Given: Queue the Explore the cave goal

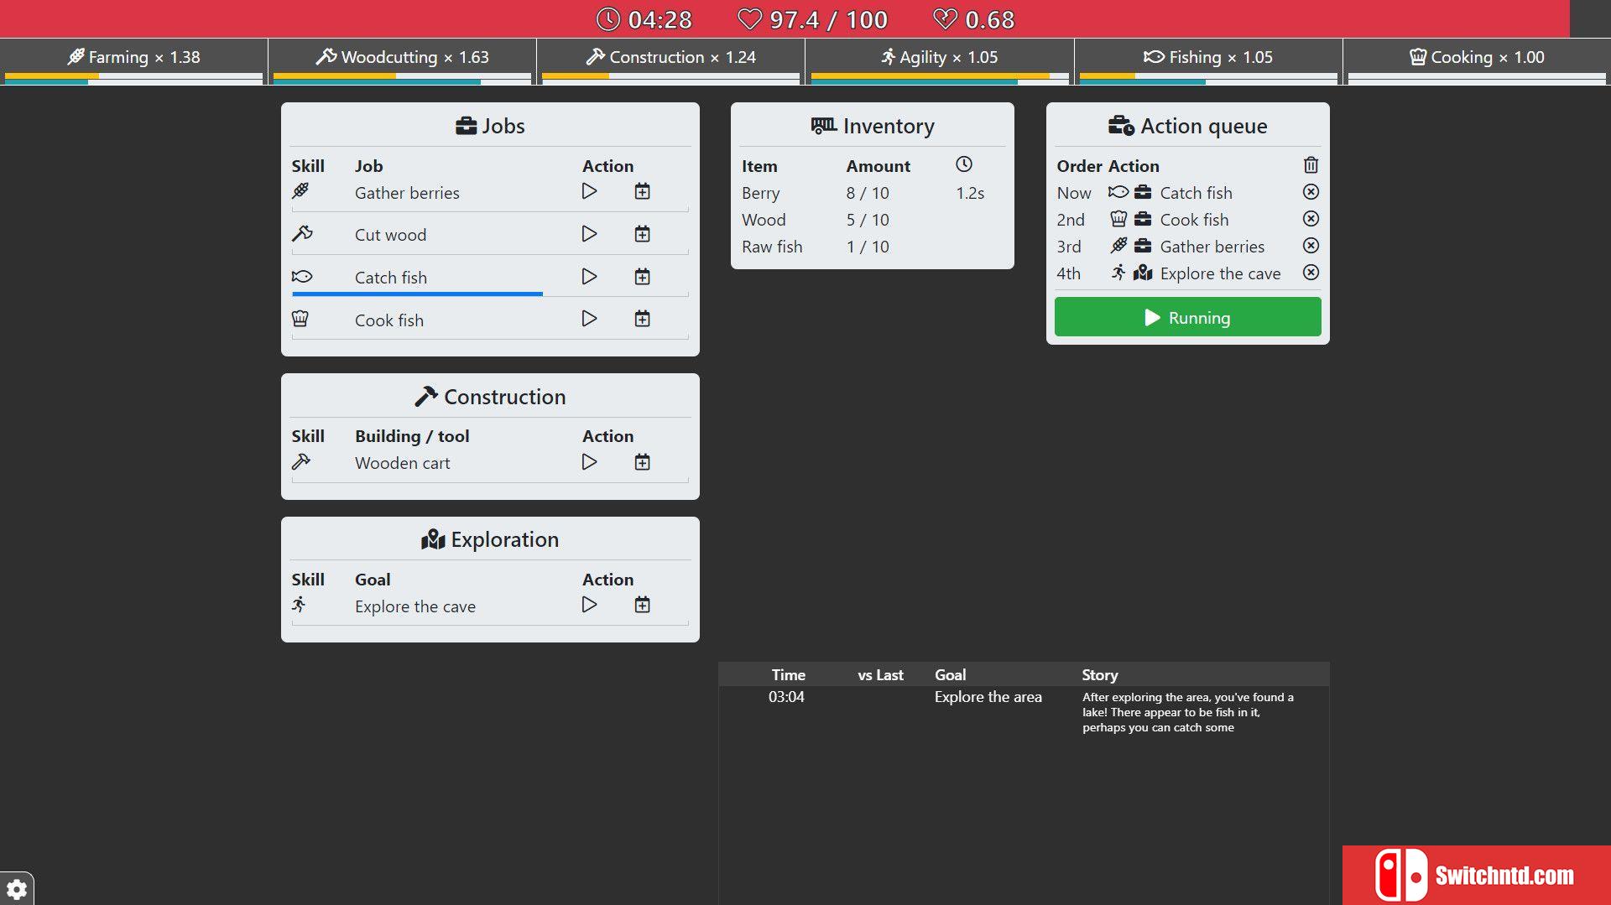Looking at the screenshot, I should (x=642, y=605).
